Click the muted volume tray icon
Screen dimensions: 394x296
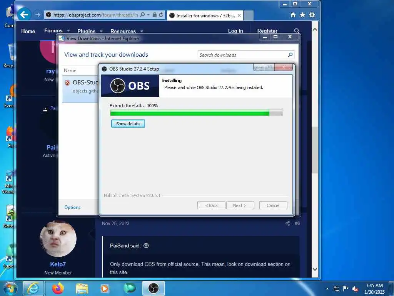[x=355, y=289]
